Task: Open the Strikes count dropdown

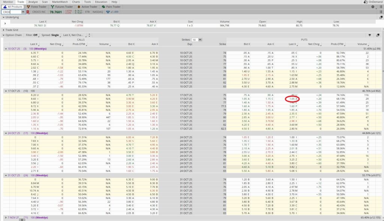Action: tap(200, 40)
